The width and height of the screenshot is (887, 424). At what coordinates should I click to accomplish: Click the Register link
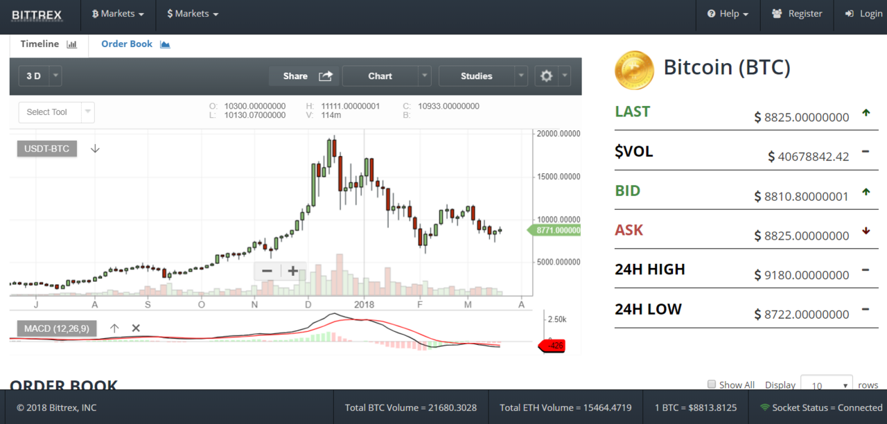tap(797, 14)
